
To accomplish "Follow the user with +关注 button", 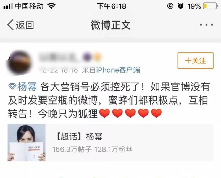I will (x=196, y=61).
